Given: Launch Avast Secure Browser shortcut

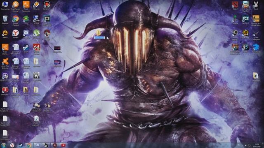Looking at the screenshot, I should (x=16, y=6).
